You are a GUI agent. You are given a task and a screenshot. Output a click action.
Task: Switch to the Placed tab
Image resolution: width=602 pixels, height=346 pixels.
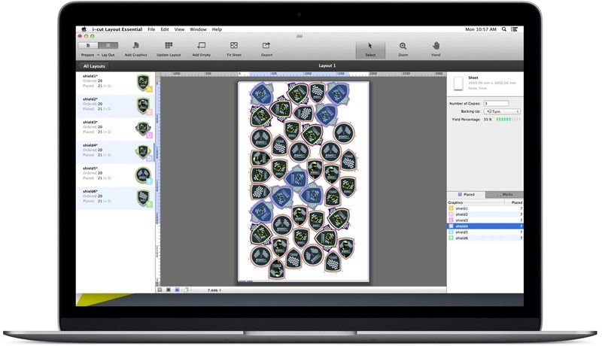(x=466, y=195)
